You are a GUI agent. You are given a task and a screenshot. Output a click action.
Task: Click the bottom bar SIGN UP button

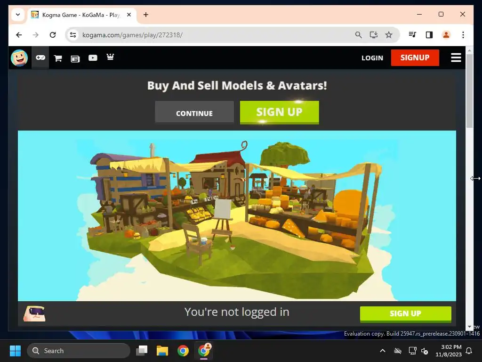click(x=405, y=314)
